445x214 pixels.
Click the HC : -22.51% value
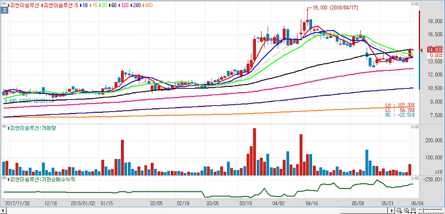pos(400,115)
